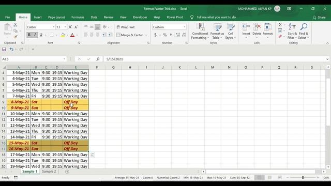Toggle Align Left
The width and height of the screenshot is (331, 186).
(x=86, y=35)
